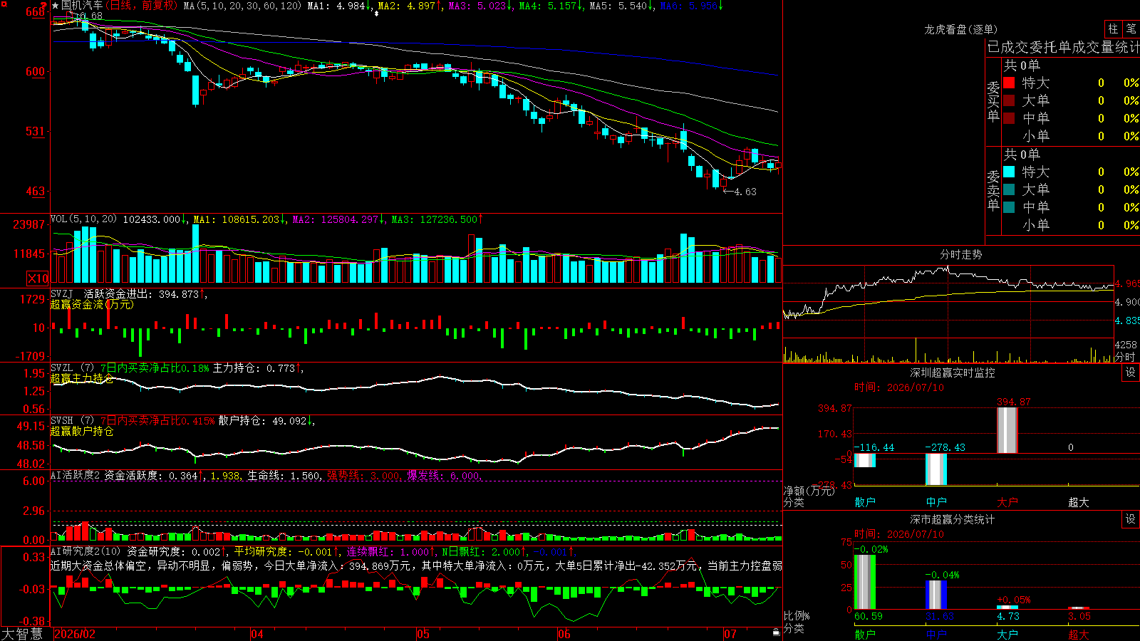Click the star icon before 国机汽车
This screenshot has height=641, width=1140.
(x=56, y=6)
